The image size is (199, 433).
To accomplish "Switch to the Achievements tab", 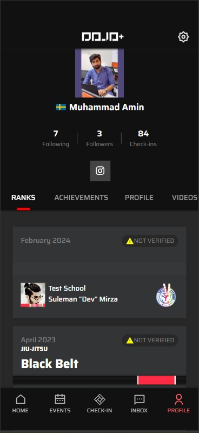I will (81, 198).
